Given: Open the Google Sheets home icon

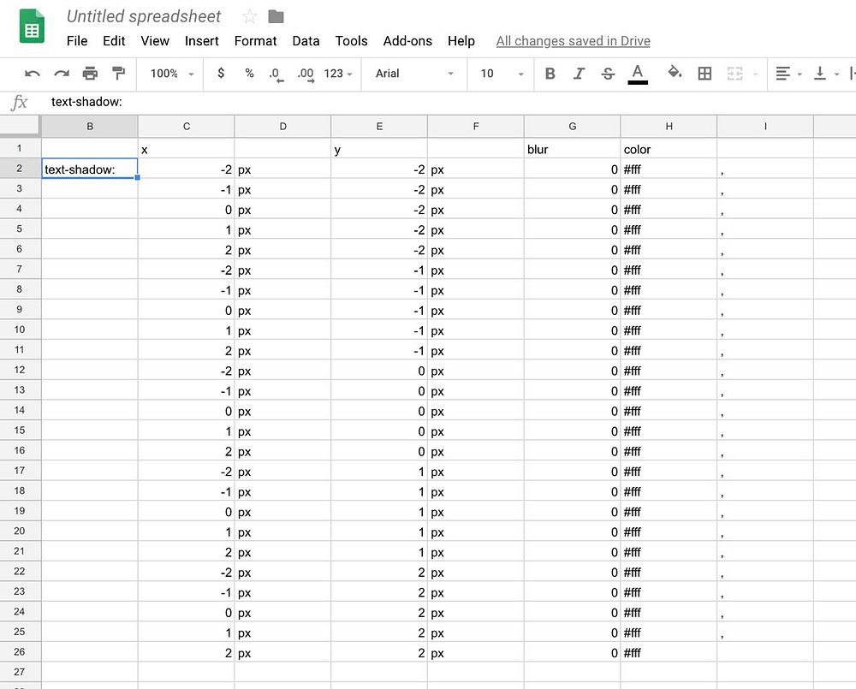Looking at the screenshot, I should 32,26.
